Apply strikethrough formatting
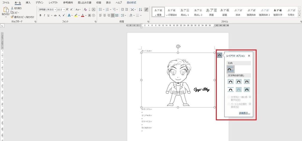Viewport: 302px width, 141px height. click(55, 15)
